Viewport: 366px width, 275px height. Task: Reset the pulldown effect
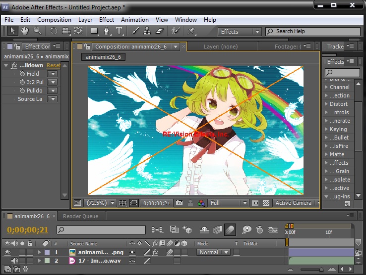pos(54,65)
